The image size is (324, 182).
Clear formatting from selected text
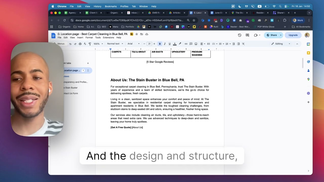click(243, 44)
